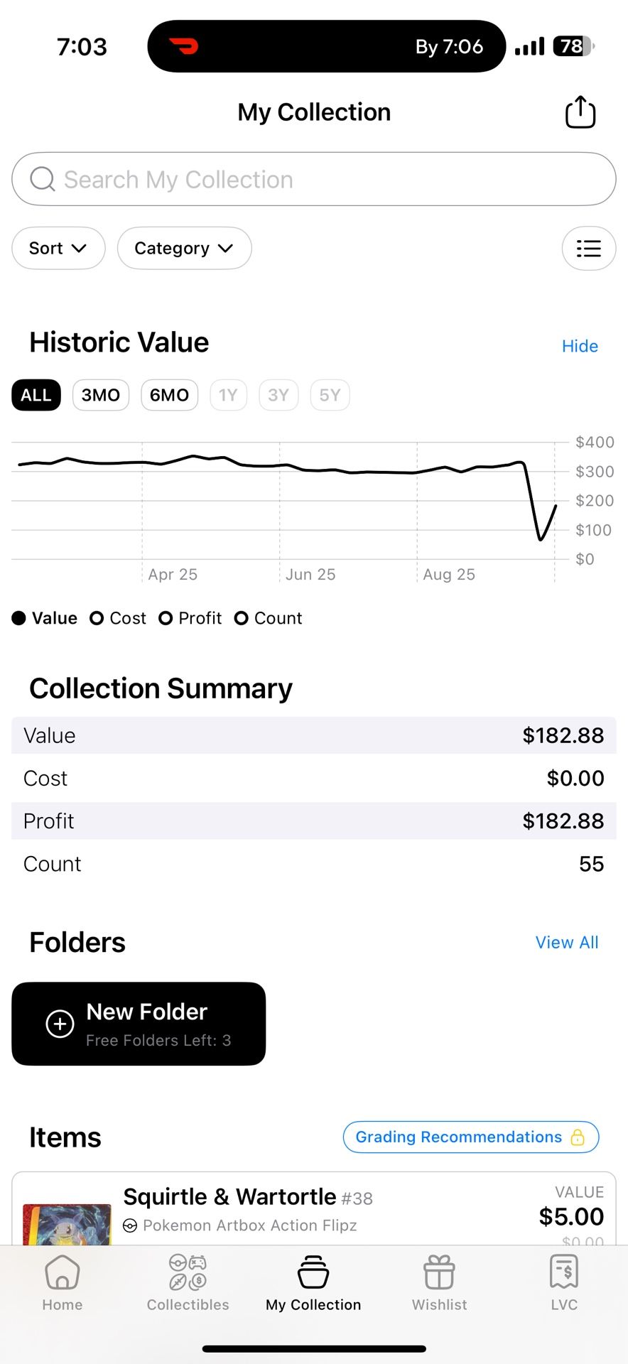The height and width of the screenshot is (1364, 628).
Task: Select the Profit chart radio option
Action: 166,618
